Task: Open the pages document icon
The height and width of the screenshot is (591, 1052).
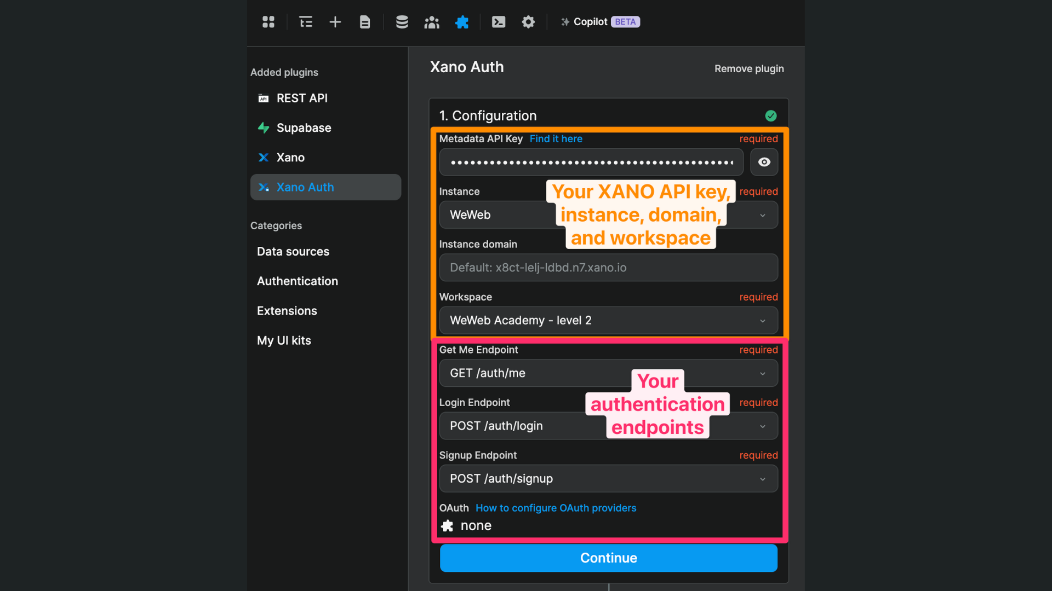Action: click(x=364, y=22)
